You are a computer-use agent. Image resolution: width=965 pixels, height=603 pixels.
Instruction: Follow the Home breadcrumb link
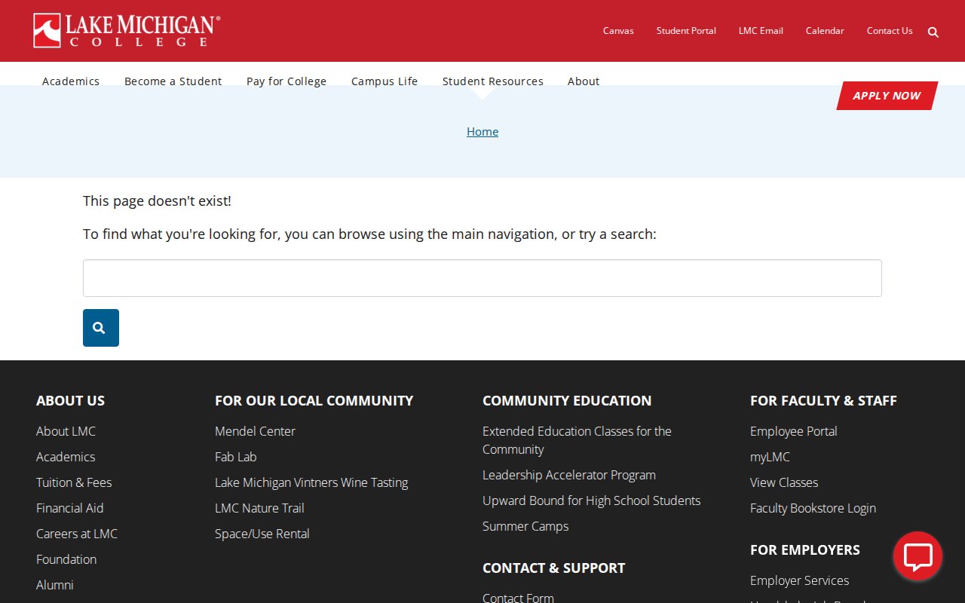click(482, 132)
